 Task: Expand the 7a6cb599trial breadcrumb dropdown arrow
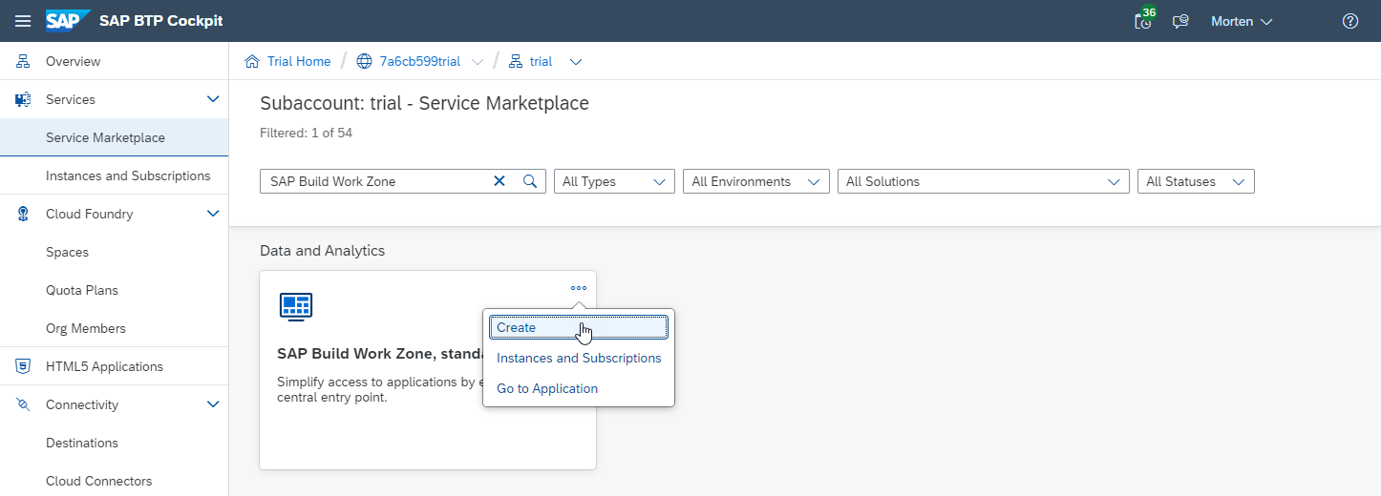(x=478, y=62)
